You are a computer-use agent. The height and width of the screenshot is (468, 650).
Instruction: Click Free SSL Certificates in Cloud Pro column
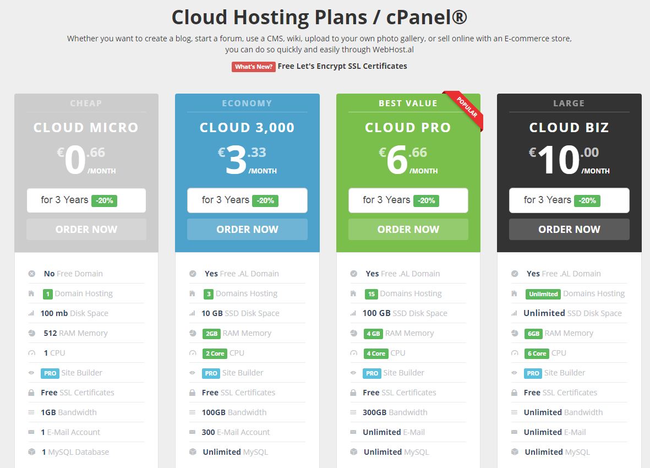coord(400,393)
